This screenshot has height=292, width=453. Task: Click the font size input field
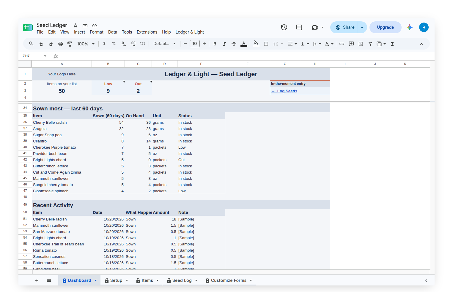click(195, 44)
